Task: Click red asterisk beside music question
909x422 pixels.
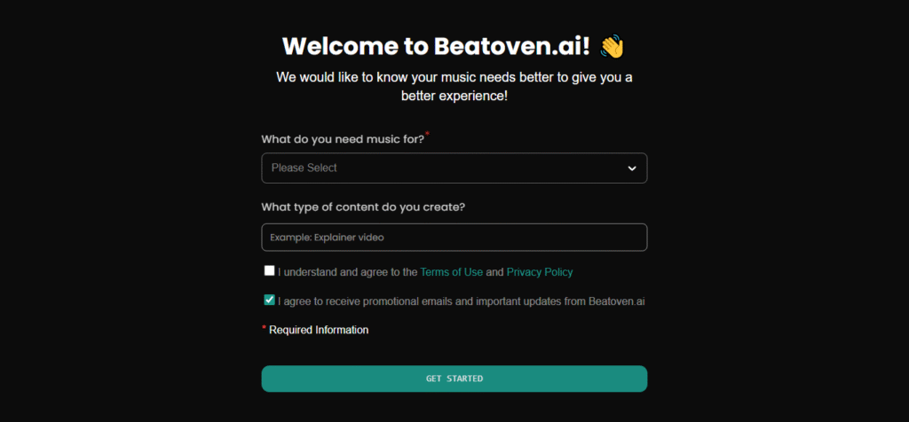Action: 427,134
